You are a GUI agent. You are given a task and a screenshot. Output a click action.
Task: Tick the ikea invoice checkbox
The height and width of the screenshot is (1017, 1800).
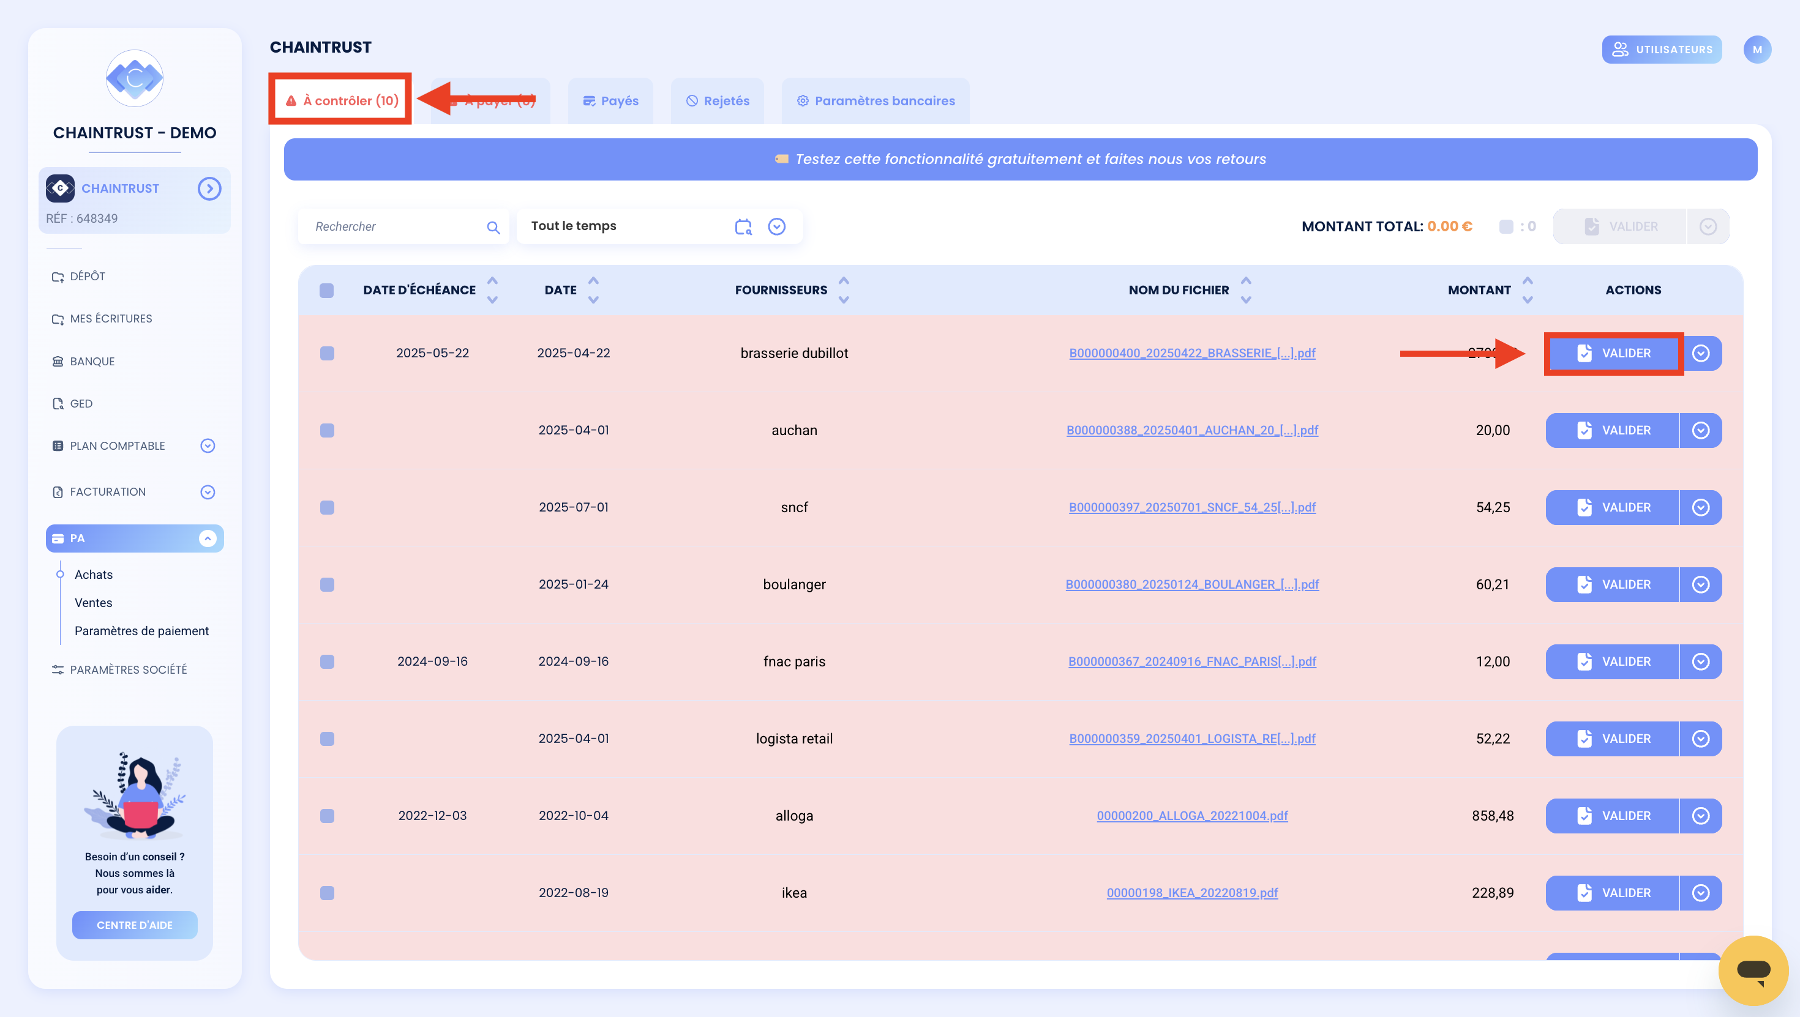click(327, 893)
